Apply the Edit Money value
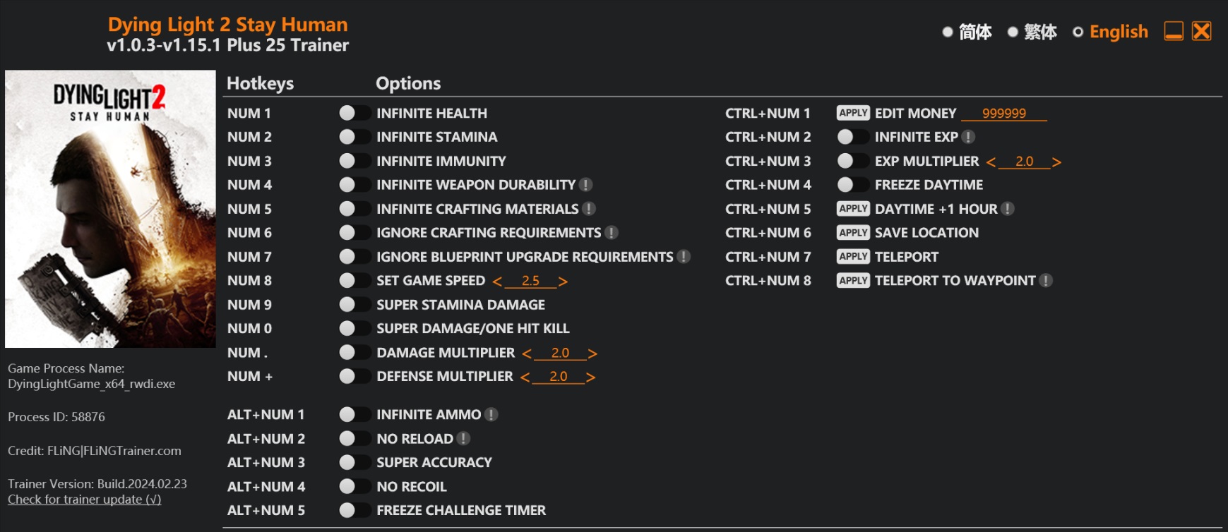This screenshot has height=532, width=1228. click(853, 113)
